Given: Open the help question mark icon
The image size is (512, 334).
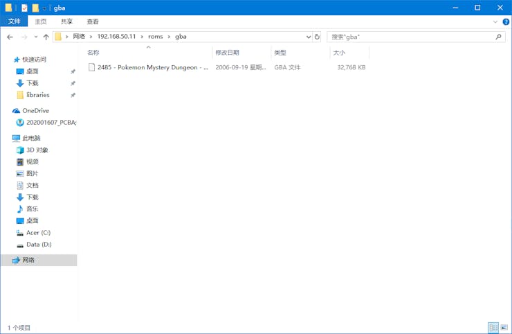Looking at the screenshot, I should [x=506, y=22].
